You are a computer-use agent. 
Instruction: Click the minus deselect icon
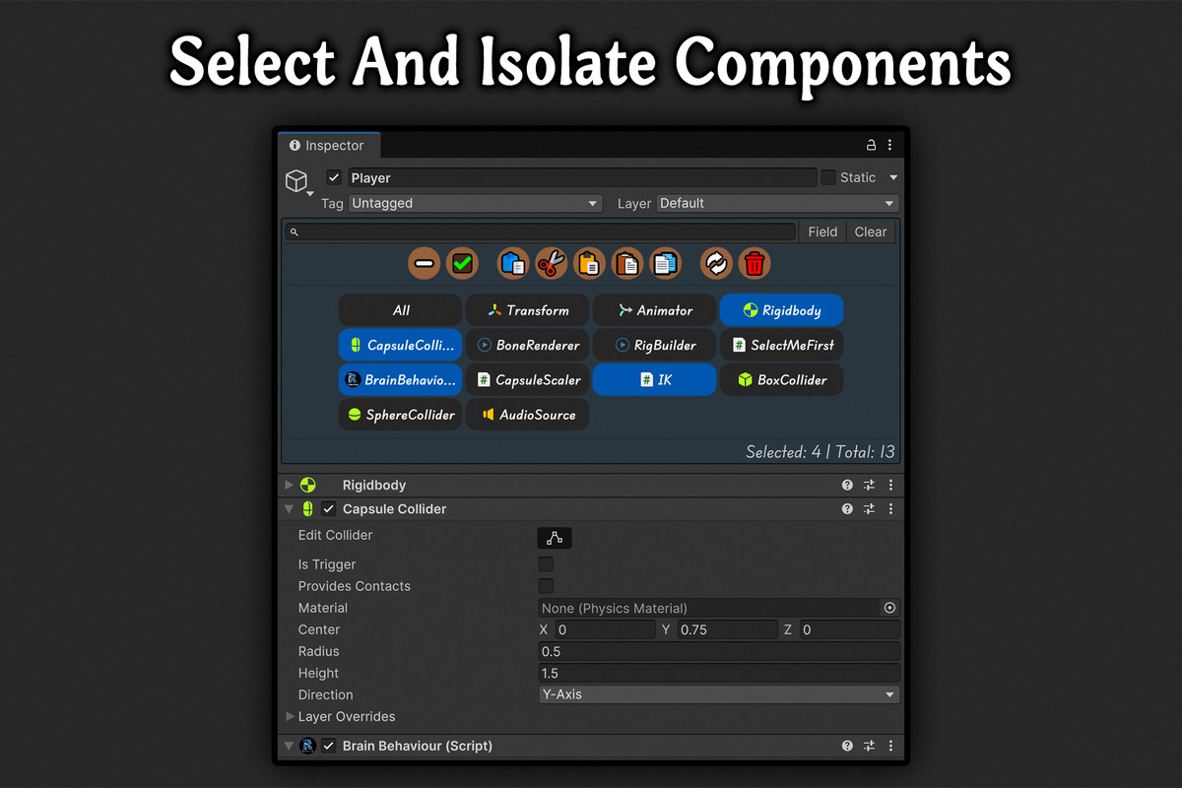point(424,263)
